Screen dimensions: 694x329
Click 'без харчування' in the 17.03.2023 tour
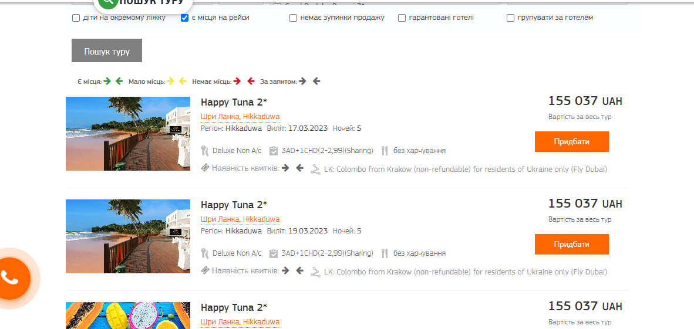(420, 151)
